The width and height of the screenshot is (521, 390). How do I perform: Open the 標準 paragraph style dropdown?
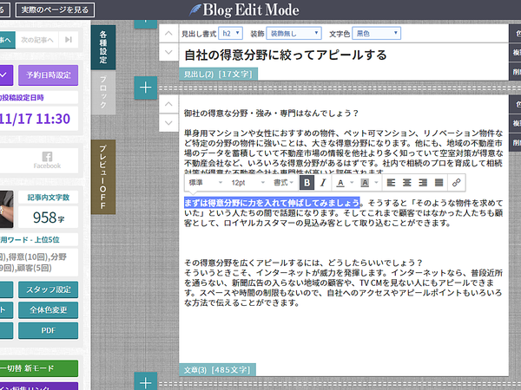click(205, 183)
